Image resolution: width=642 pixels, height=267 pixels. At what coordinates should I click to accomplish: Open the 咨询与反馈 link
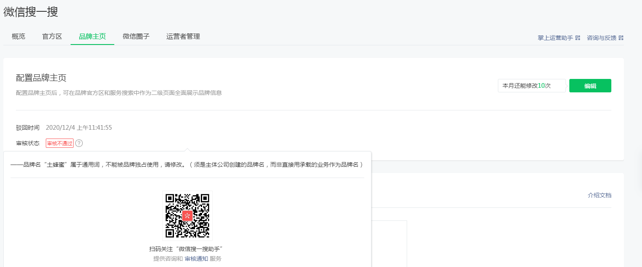pyautogui.click(x=602, y=38)
